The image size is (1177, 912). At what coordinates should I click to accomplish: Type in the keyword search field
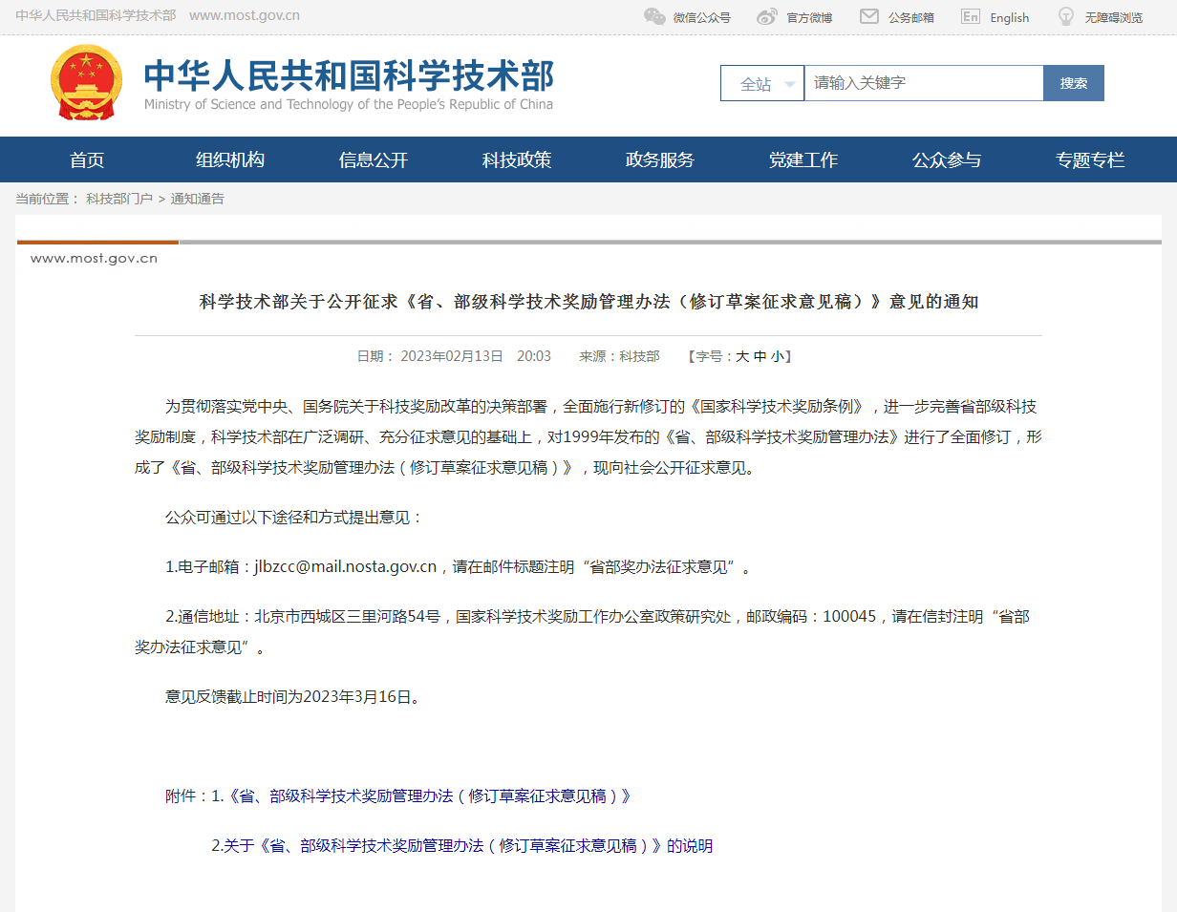923,83
